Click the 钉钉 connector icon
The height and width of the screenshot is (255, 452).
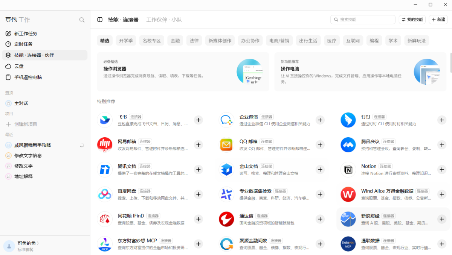click(348, 120)
